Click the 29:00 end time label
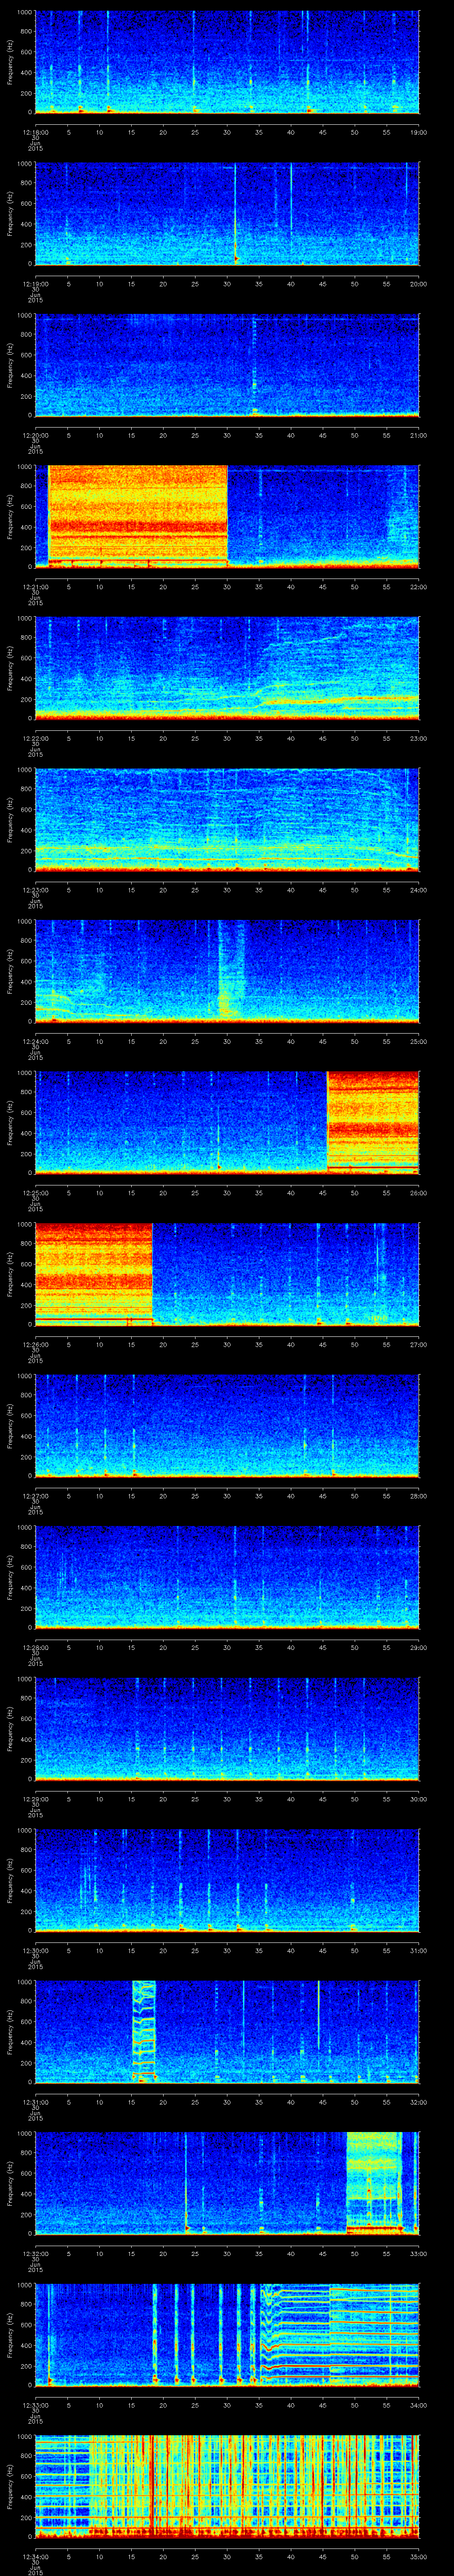 419,1647
